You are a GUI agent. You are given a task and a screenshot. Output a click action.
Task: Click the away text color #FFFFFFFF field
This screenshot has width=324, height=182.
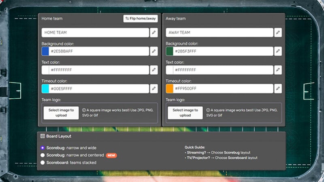pyautogui.click(x=223, y=70)
